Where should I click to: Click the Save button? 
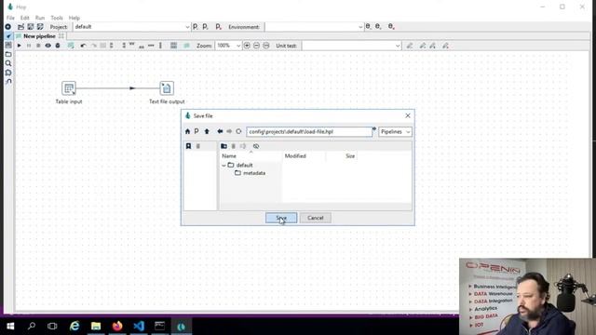(281, 218)
